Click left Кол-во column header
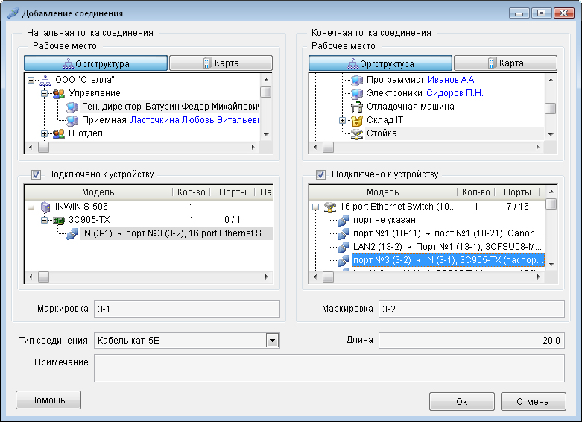 coord(192,192)
